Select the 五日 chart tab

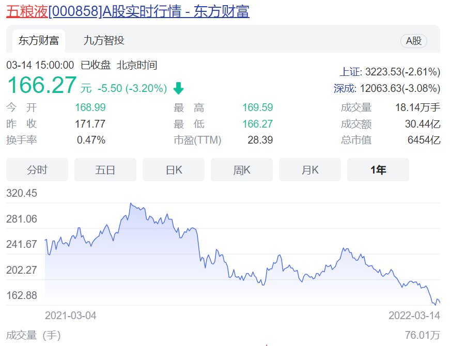coord(105,169)
